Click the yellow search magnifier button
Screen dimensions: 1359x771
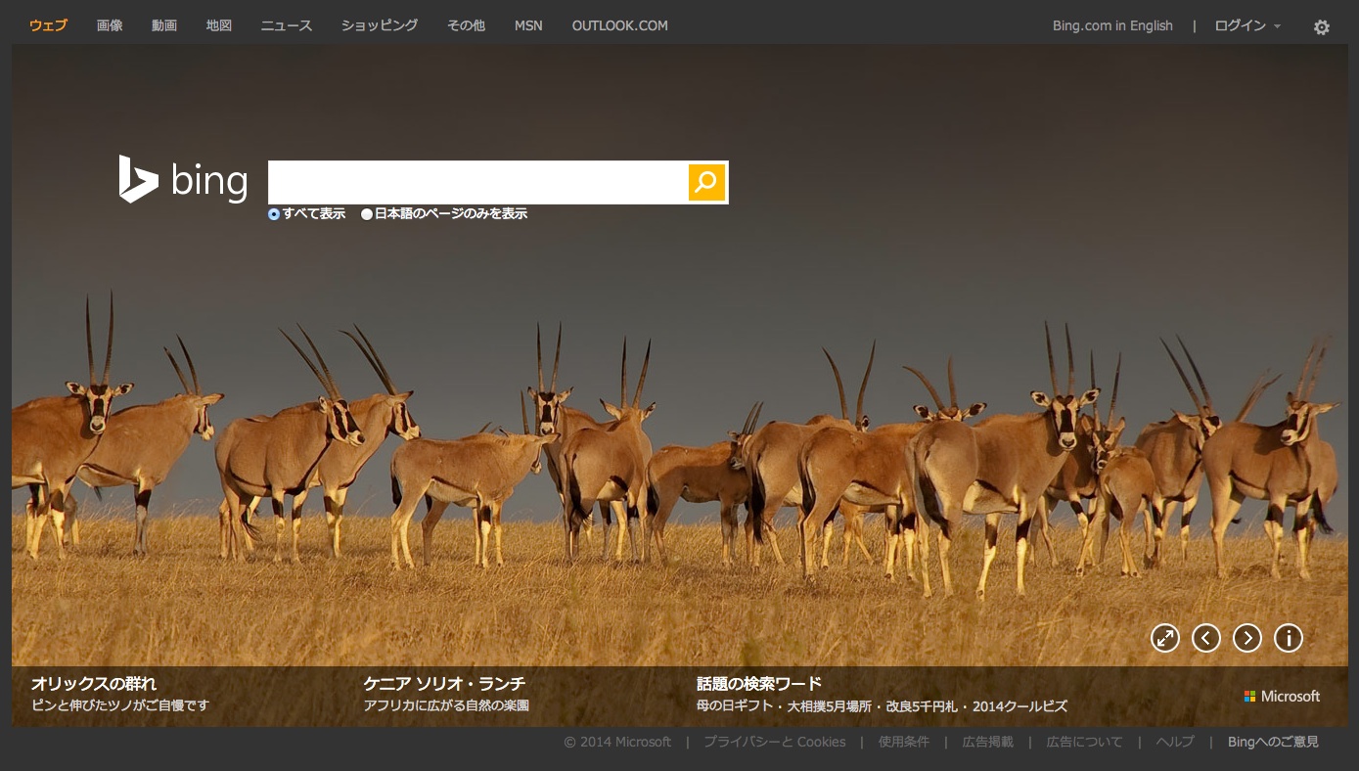tap(706, 183)
